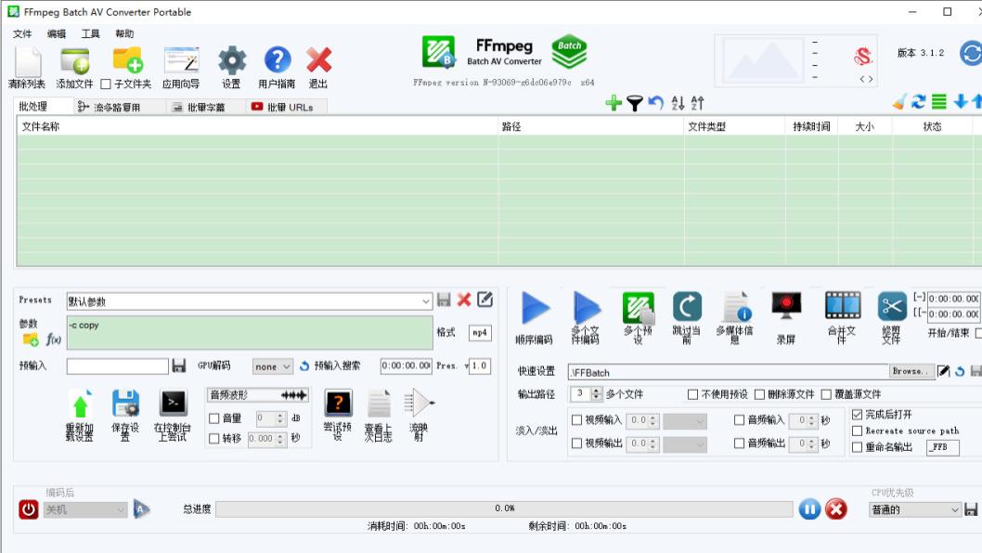This screenshot has width=982, height=553.
Task: Open the 文件 menu
Action: point(22,33)
